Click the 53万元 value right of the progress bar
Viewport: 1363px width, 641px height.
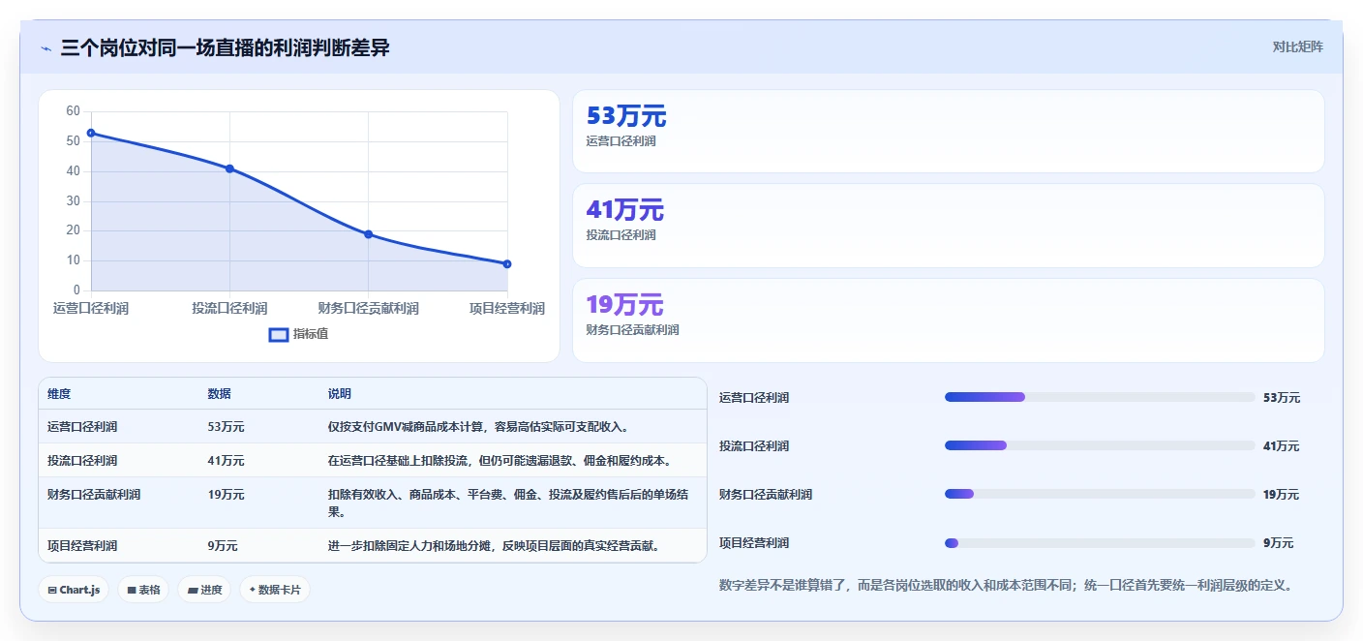coord(1282,398)
